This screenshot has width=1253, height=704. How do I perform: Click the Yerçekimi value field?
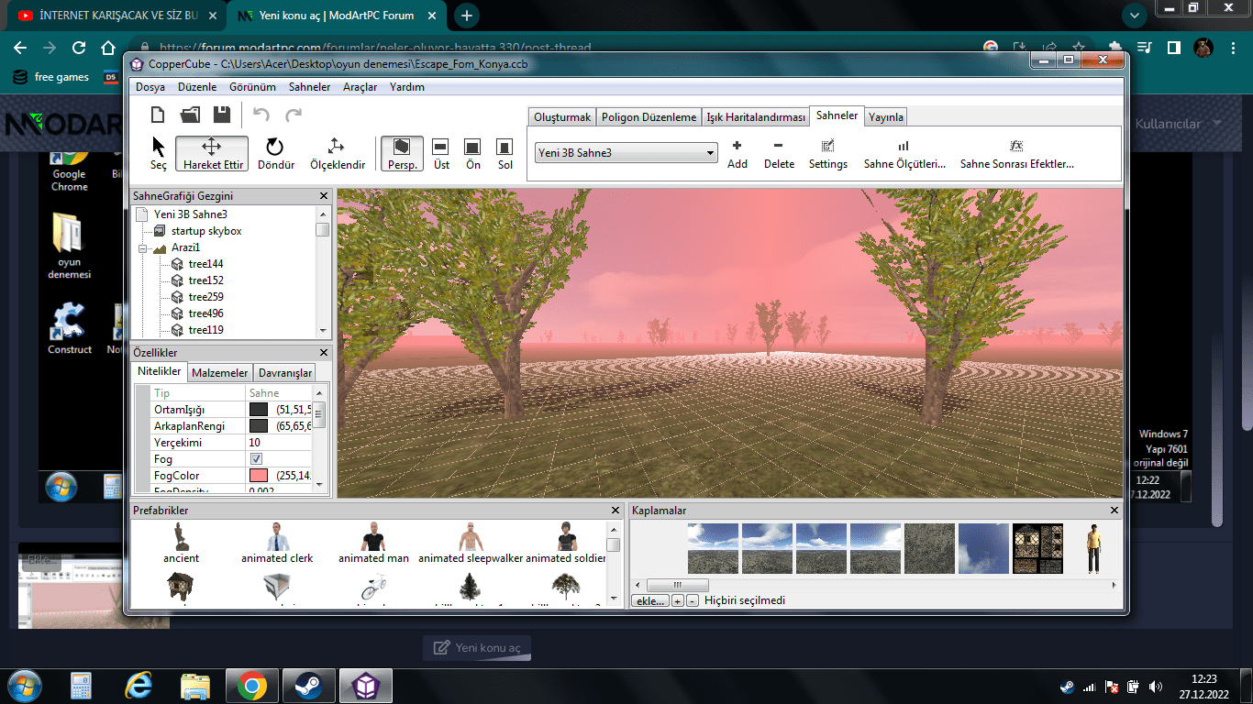coord(280,443)
